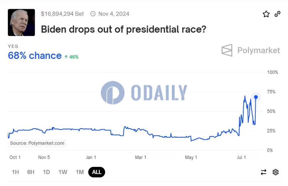Click the Nov 4, 2024 date
This screenshot has width=288, height=186.
[114, 14]
